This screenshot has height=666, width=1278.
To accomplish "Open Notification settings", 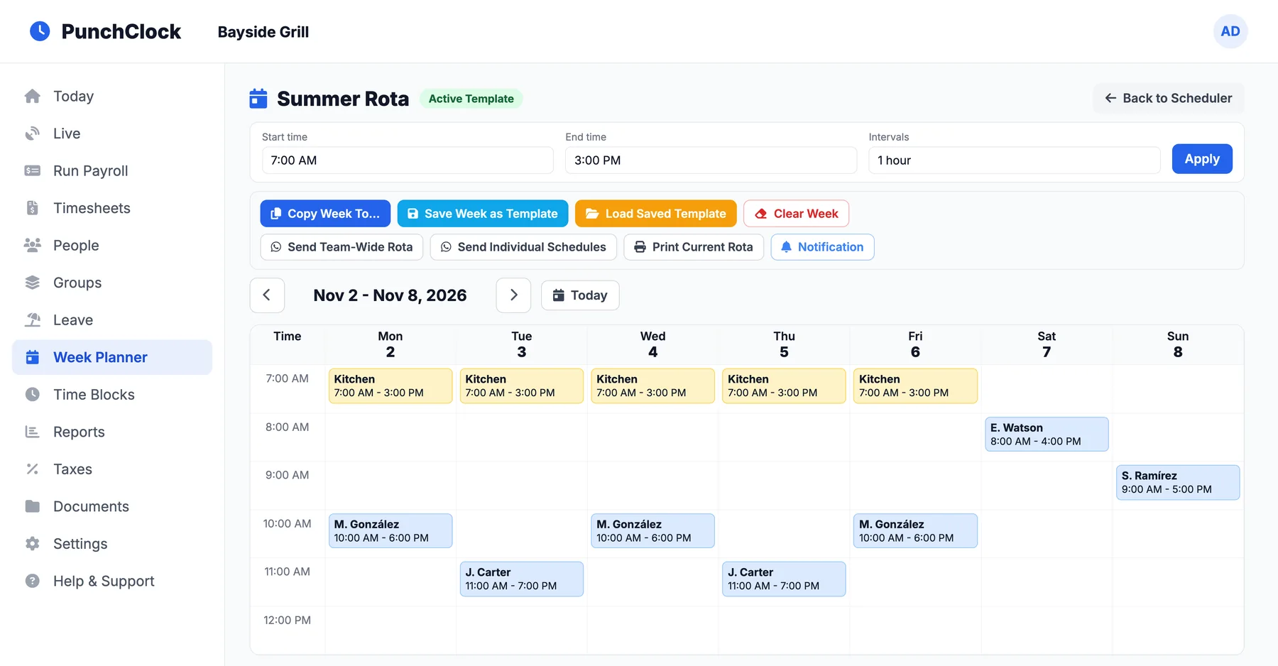I will pos(822,247).
